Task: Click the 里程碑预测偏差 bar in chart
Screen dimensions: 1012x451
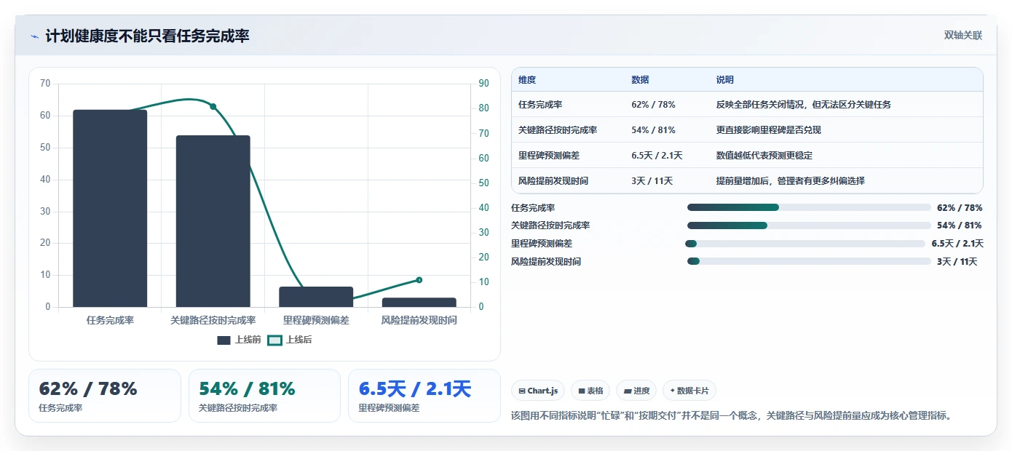Action: (316, 297)
